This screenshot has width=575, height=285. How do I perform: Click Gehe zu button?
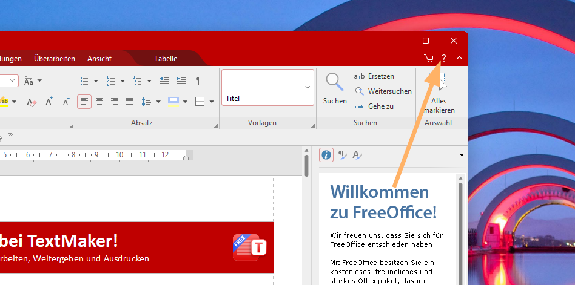[374, 106]
